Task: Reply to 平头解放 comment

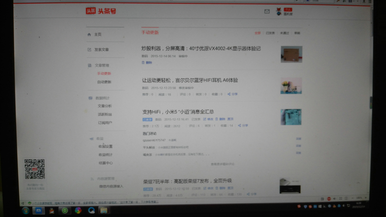Action: (x=299, y=146)
